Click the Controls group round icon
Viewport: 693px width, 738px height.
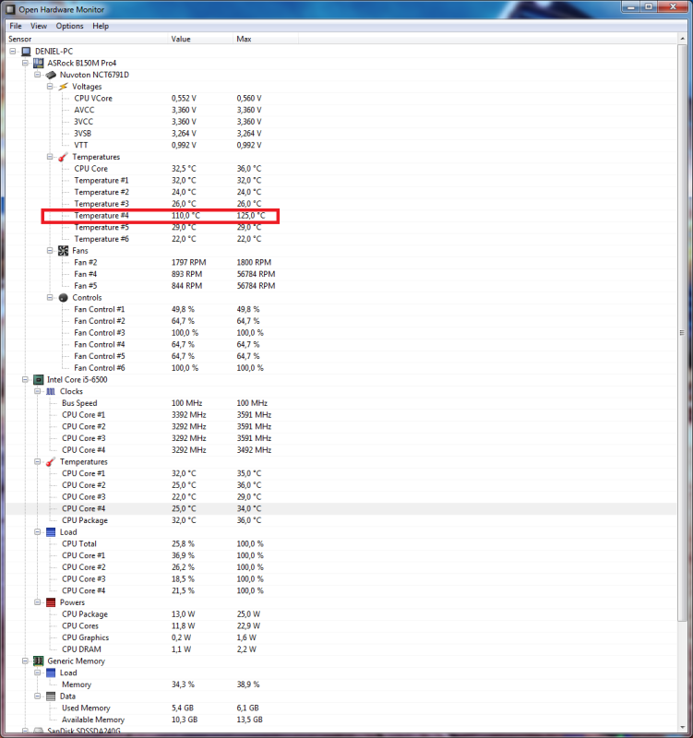[x=63, y=298]
